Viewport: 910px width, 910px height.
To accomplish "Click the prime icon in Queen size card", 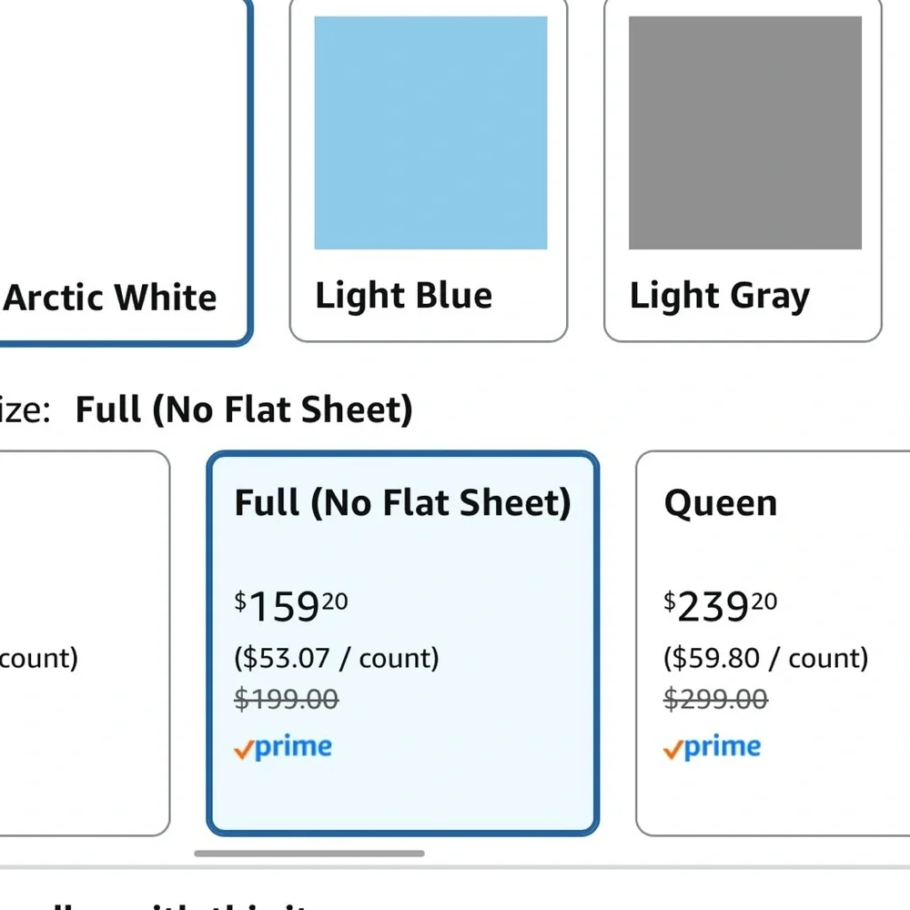I will coord(713,747).
